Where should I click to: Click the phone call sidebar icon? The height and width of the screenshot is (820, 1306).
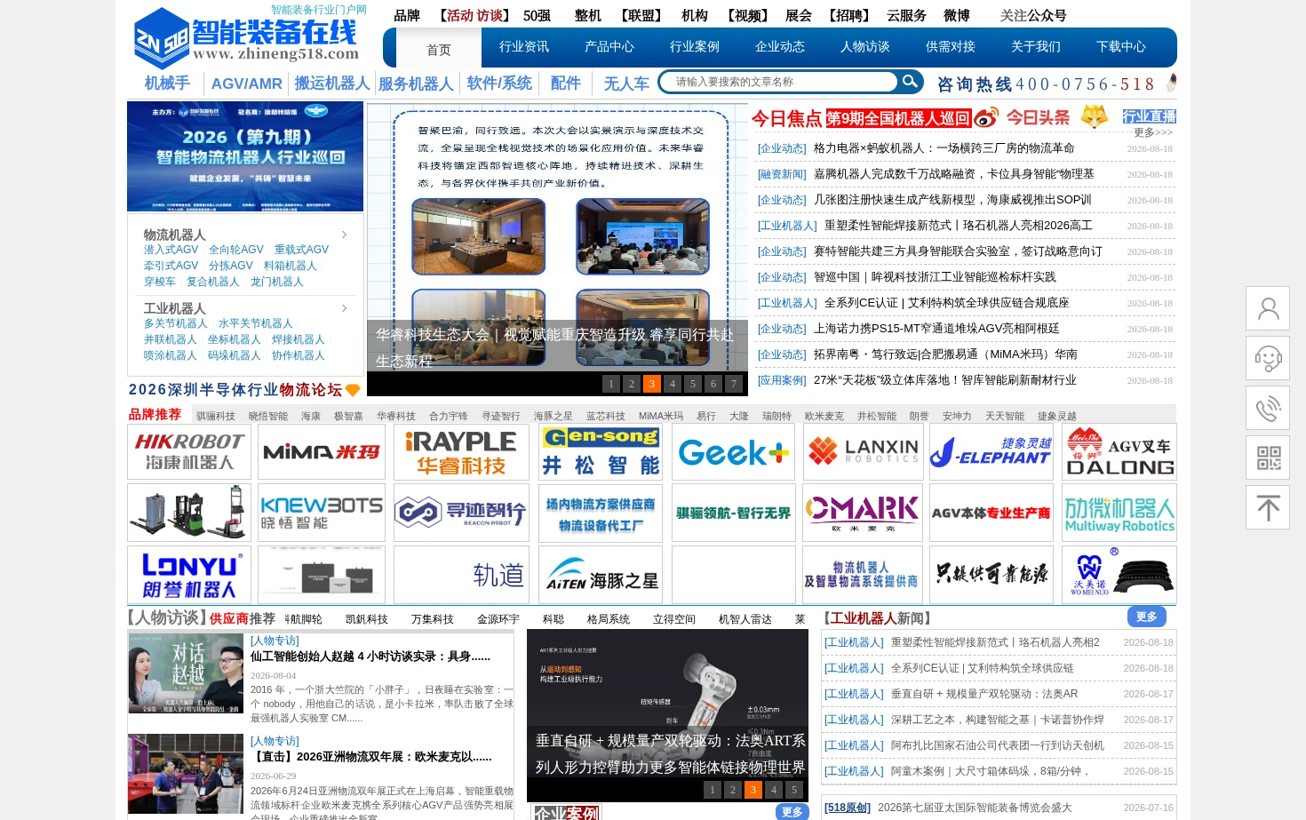pyautogui.click(x=1268, y=408)
